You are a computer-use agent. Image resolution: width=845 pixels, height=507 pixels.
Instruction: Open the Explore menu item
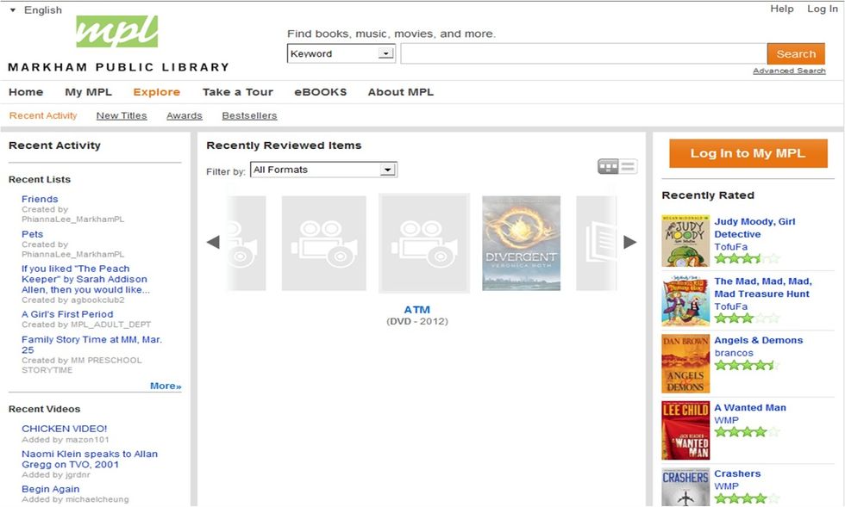(156, 92)
